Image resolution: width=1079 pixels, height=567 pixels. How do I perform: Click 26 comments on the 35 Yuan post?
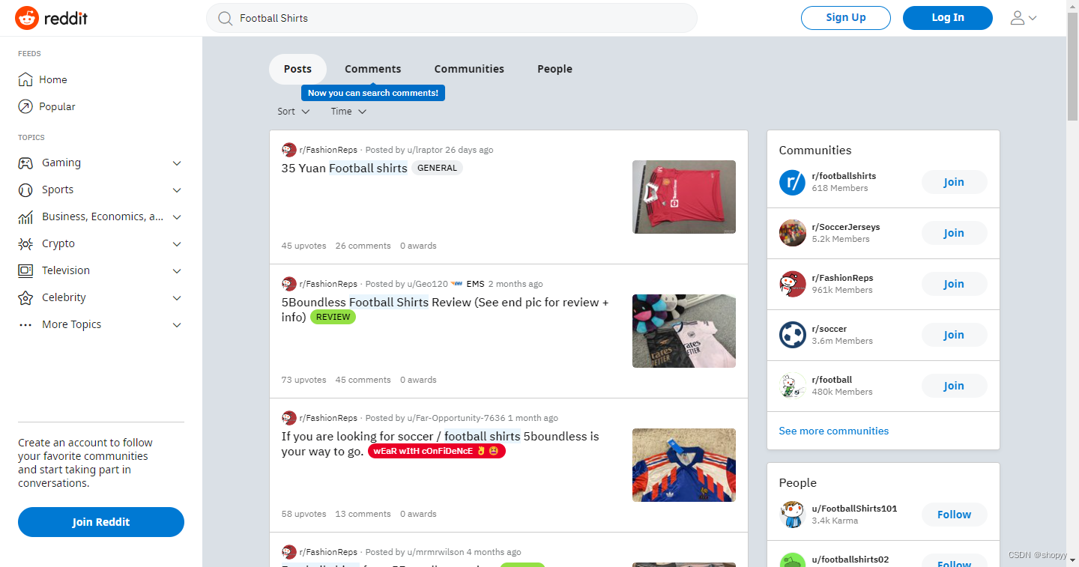tap(363, 246)
